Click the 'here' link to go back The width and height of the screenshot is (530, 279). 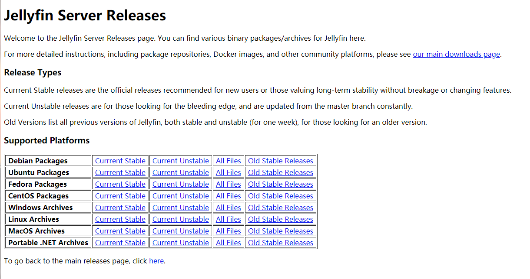[156, 261]
